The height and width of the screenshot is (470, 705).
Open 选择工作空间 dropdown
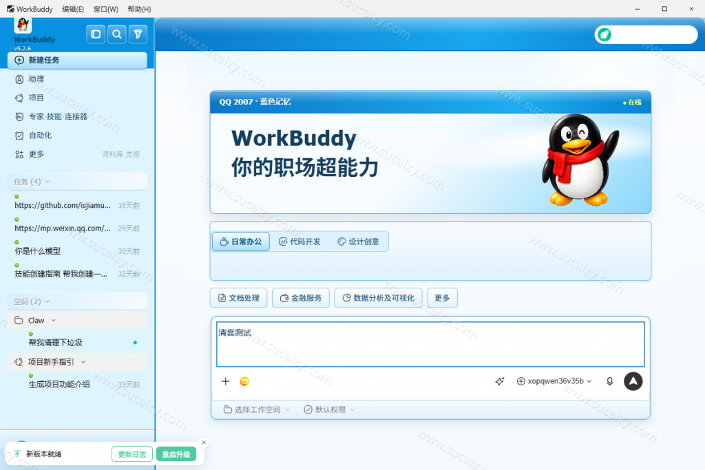(257, 409)
